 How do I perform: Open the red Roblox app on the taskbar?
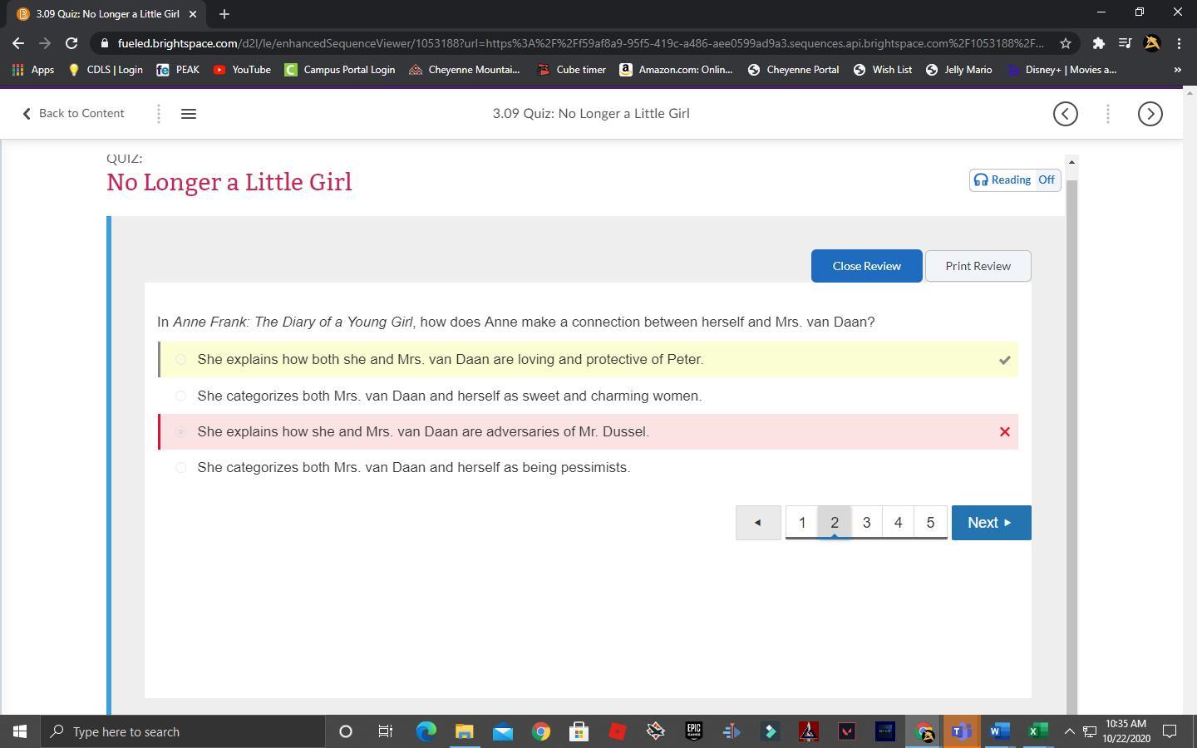[618, 731]
